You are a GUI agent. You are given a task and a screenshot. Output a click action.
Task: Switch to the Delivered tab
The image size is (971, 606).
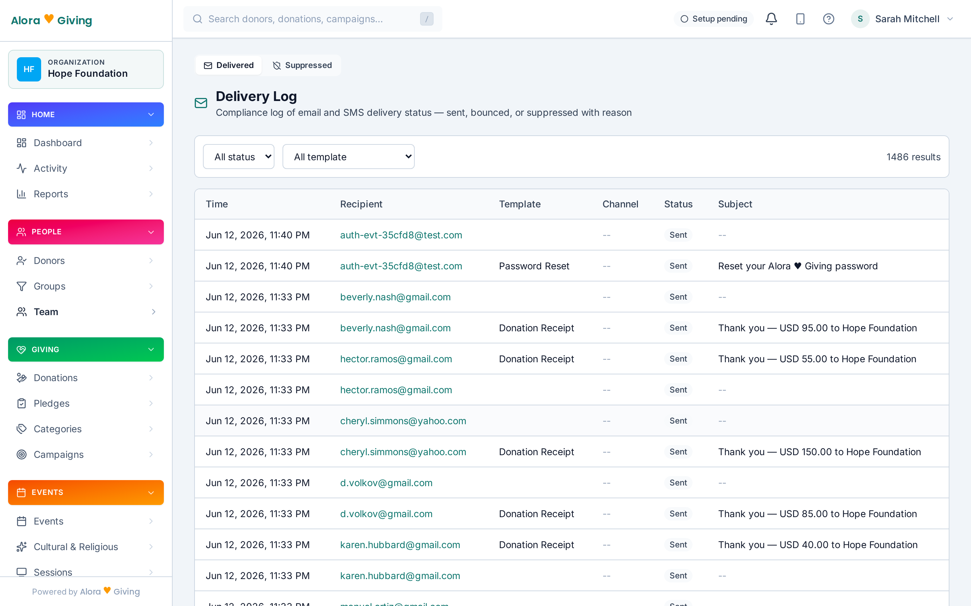pos(229,65)
